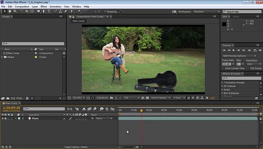
Task: Click the Brainstorm icon in timeline
Action: pos(101,109)
